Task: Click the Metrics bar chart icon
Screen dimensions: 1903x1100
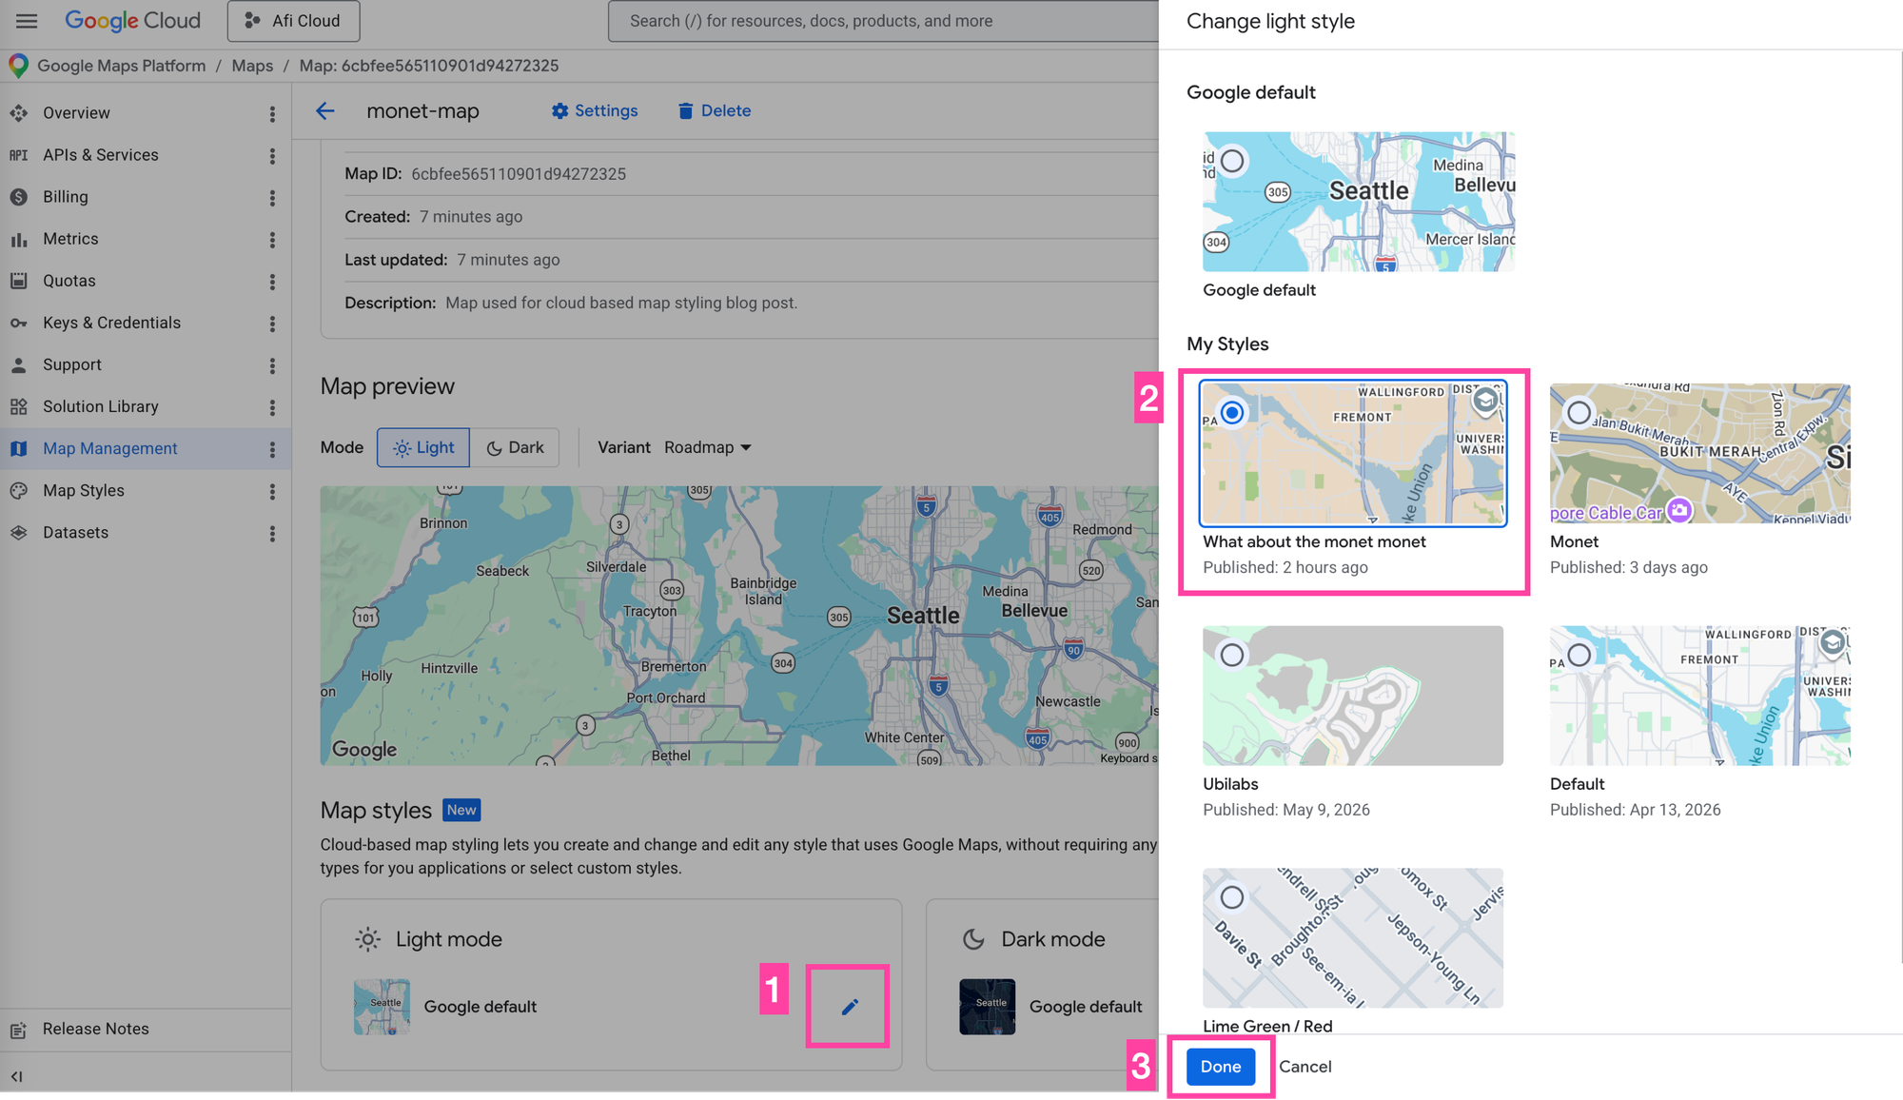Action: pyautogui.click(x=19, y=239)
